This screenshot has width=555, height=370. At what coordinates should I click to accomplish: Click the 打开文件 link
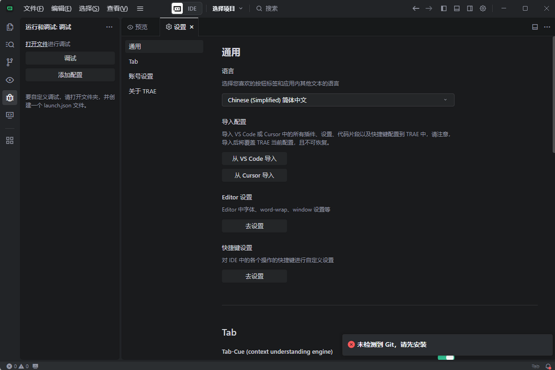(37, 44)
